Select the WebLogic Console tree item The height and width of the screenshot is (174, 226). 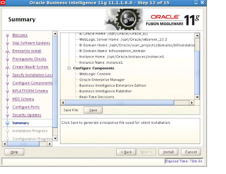click(x=95, y=74)
